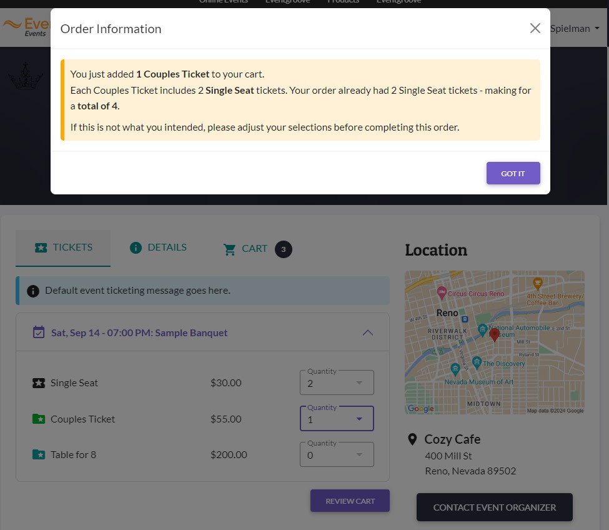Click the red location pin on map
Screen dimensions: 609x530
494,334
